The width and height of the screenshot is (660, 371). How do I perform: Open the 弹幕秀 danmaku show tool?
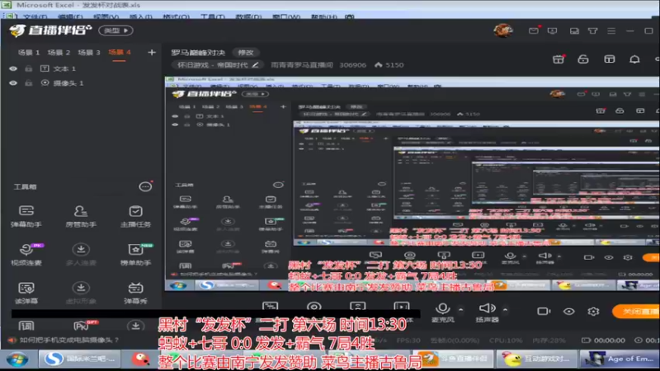point(135,293)
